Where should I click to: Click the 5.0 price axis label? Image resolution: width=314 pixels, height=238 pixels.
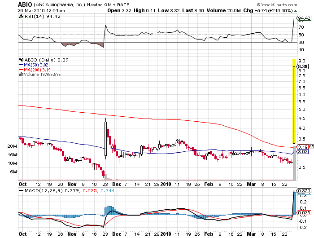coord(301,110)
